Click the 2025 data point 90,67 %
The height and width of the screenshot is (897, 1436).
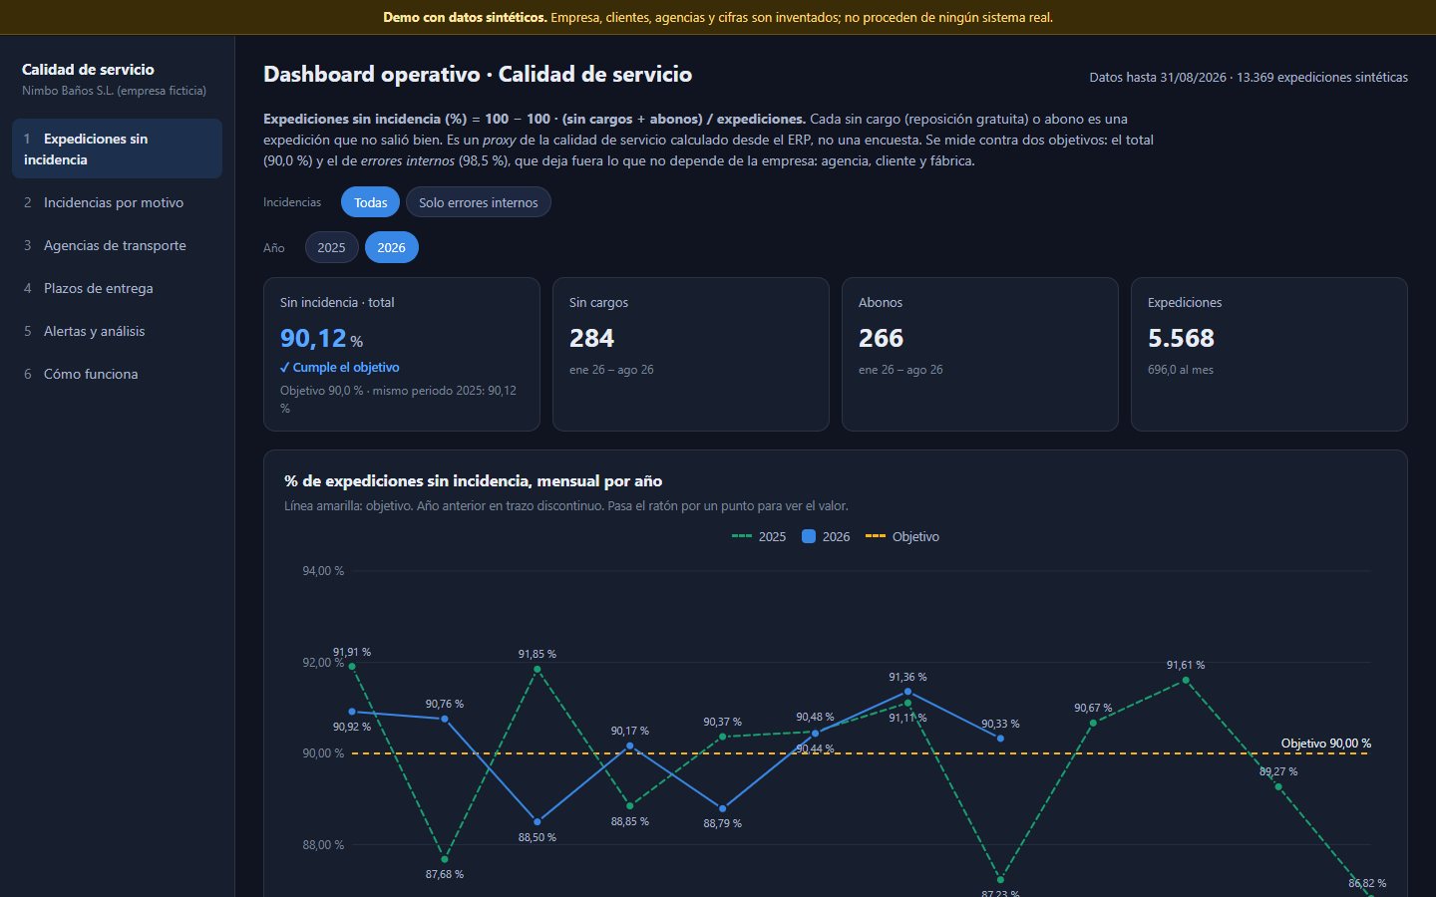1093,723
